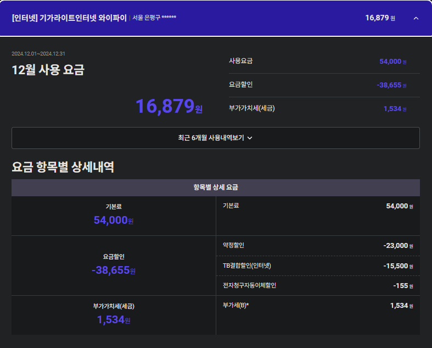Select the TB결합할인(인터넷) detail row
The height and width of the screenshot is (348, 432).
[318, 266]
